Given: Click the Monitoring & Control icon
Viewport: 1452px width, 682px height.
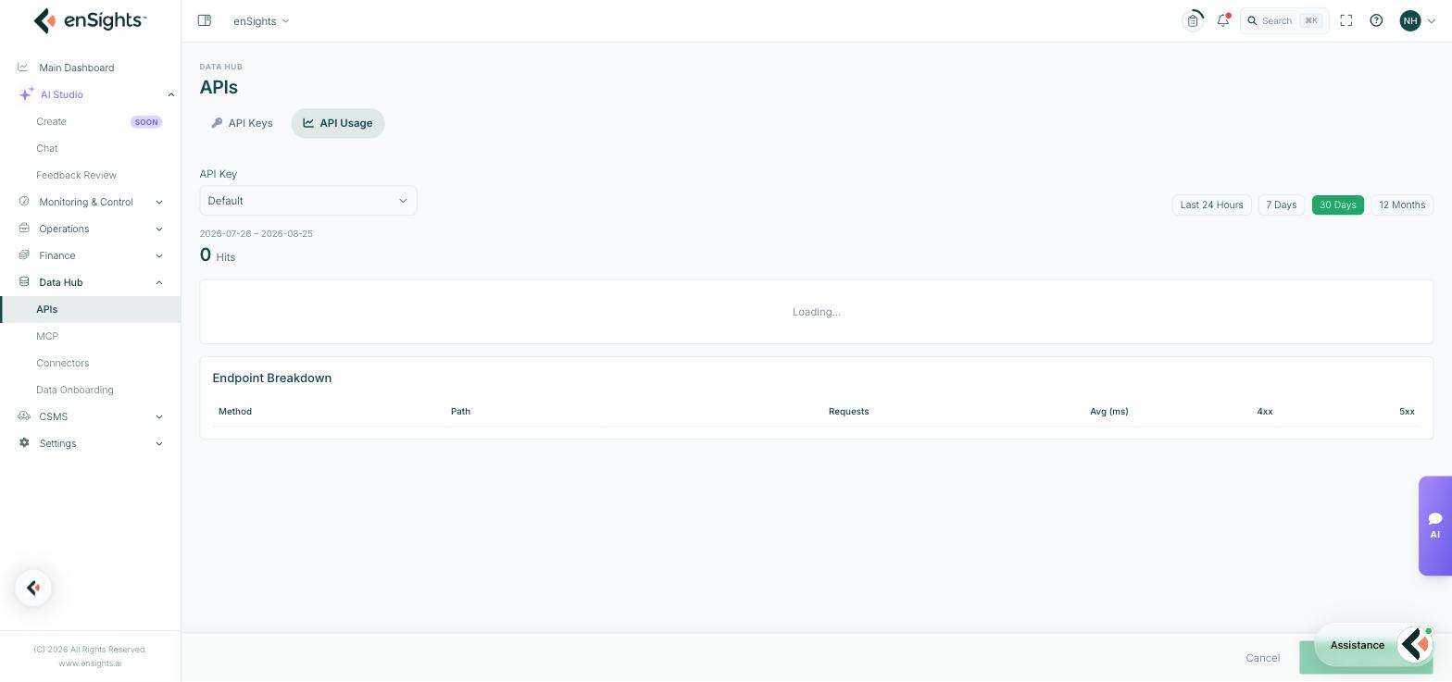Looking at the screenshot, I should [24, 201].
